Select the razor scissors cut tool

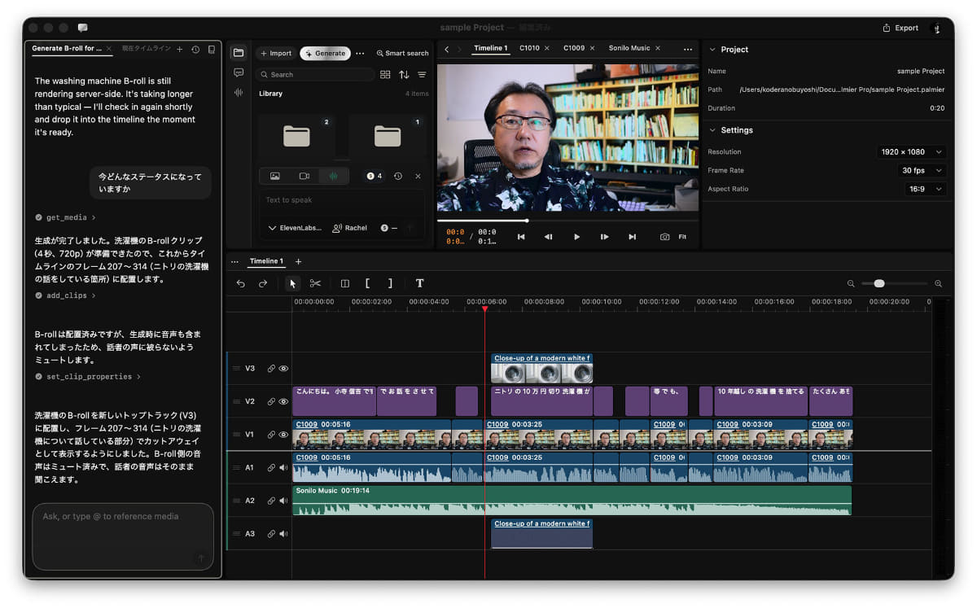(x=315, y=283)
